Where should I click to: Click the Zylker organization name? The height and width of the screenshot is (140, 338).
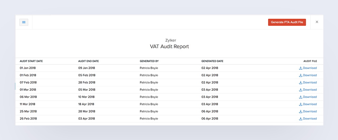point(169,40)
